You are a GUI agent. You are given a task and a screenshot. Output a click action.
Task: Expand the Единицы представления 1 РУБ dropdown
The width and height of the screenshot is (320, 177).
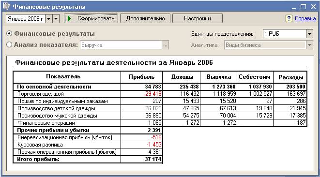(x=310, y=34)
